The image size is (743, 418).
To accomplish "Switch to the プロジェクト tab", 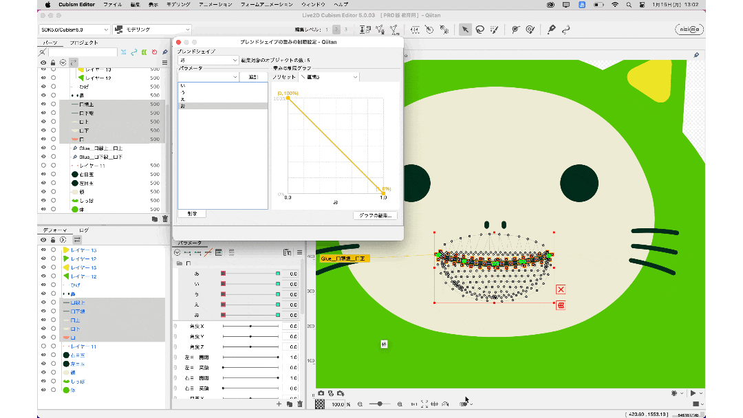I will 83,43.
